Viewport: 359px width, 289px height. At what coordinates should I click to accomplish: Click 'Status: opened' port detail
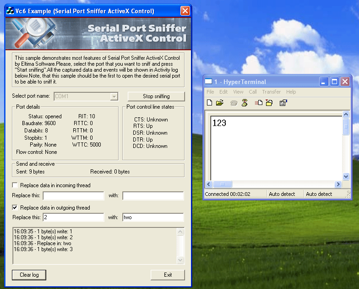(45, 116)
